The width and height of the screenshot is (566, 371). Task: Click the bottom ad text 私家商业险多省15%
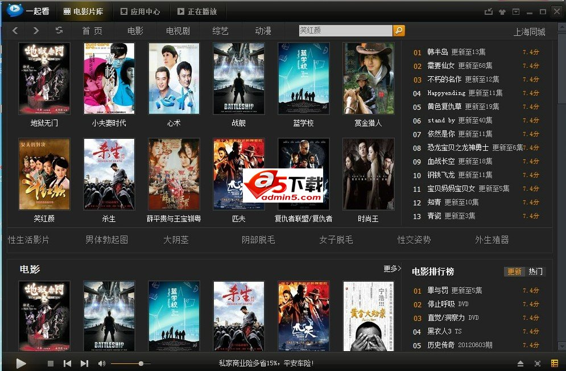click(266, 364)
